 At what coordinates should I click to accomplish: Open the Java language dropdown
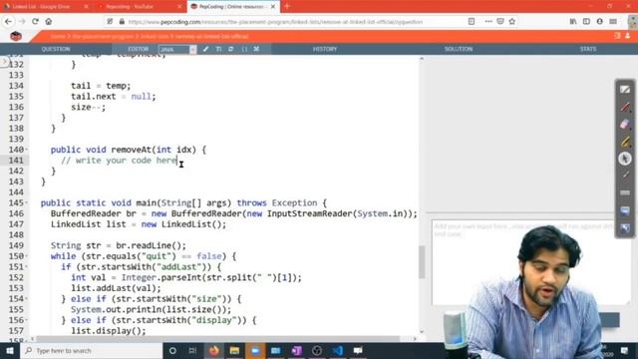pyautogui.click(x=177, y=49)
